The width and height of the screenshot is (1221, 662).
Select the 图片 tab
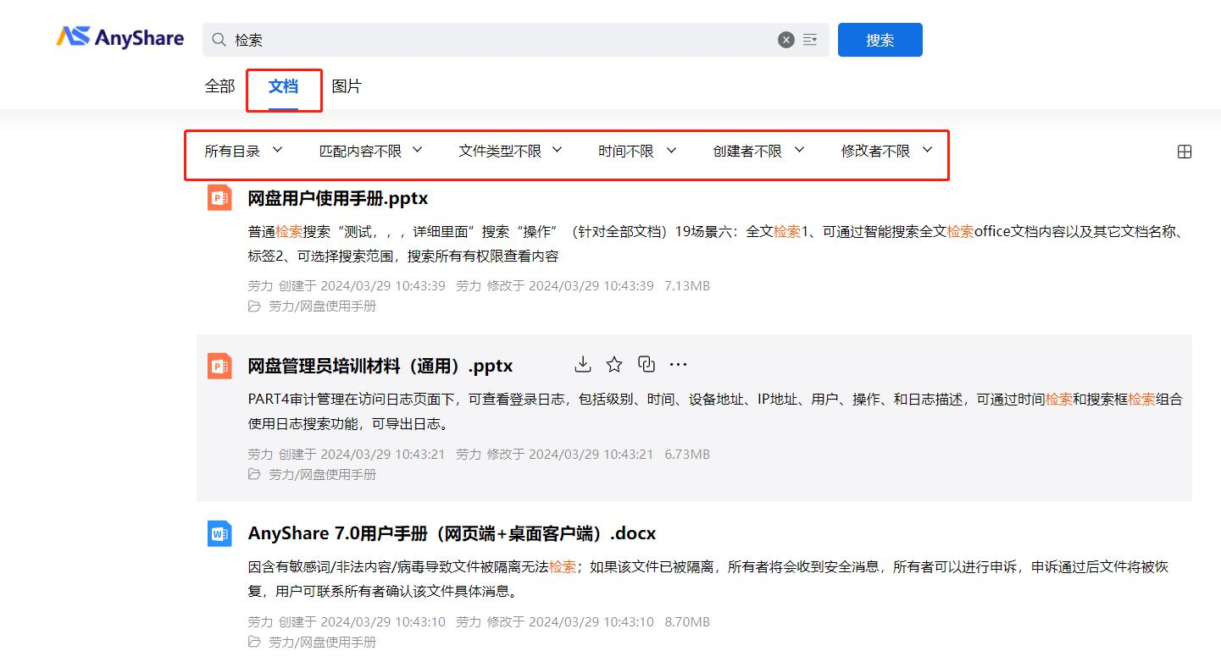346,86
